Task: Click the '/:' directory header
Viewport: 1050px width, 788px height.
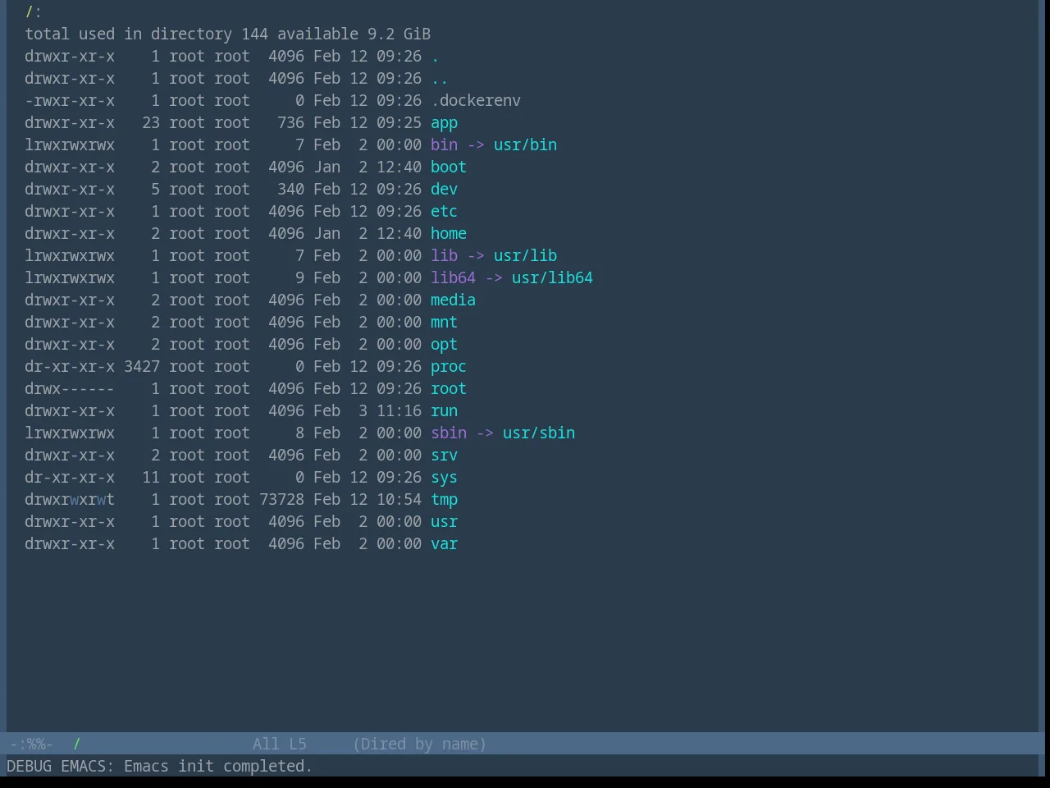Action: coord(34,12)
